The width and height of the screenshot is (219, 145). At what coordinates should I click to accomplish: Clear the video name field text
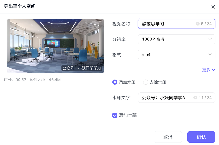pos(198,24)
